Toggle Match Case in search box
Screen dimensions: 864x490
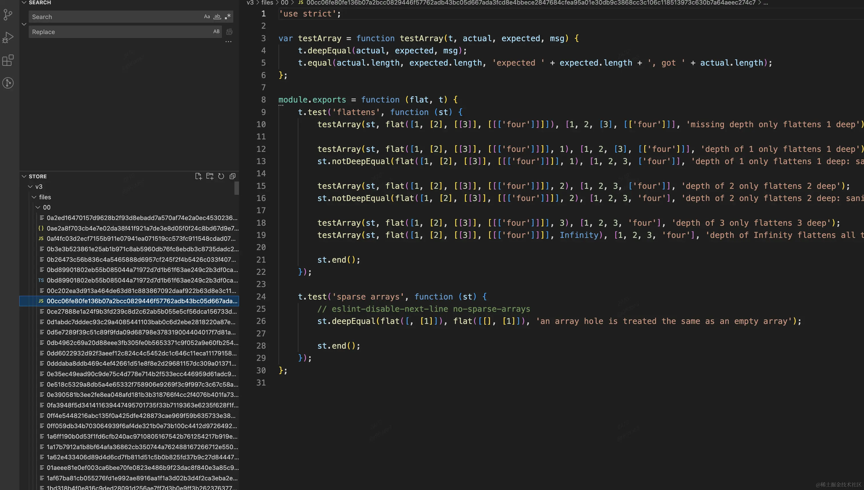[207, 17]
